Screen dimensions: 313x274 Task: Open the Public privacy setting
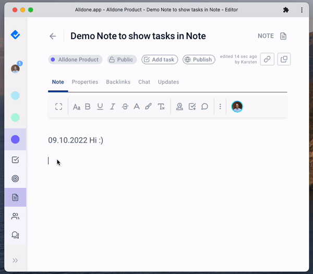click(122, 59)
